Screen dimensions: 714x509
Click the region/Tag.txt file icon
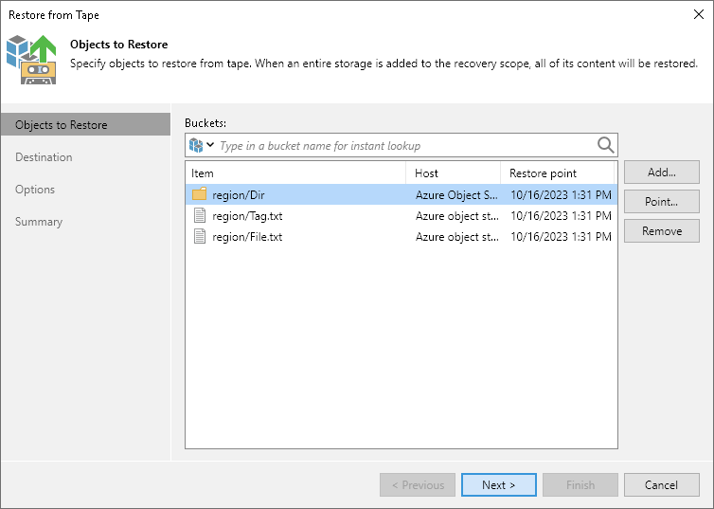pos(200,215)
